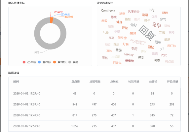The width and height of the screenshot is (189, 132).
Task: Toggle the 蓝V转发 legend entry
Action: coord(45,62)
